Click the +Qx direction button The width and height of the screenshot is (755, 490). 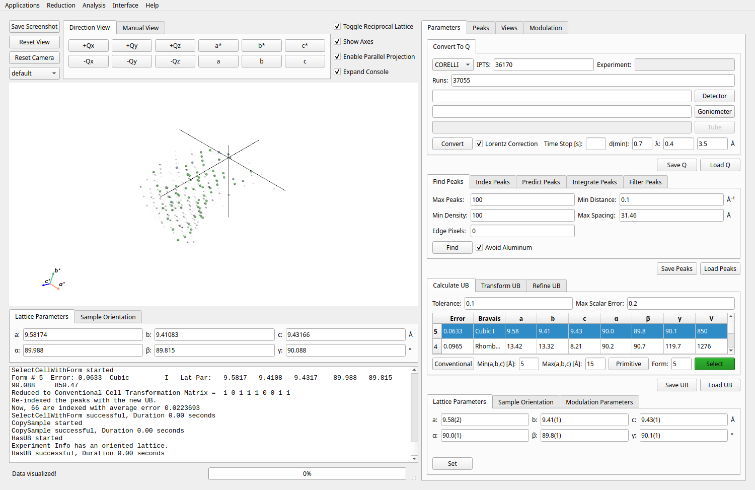tap(89, 46)
